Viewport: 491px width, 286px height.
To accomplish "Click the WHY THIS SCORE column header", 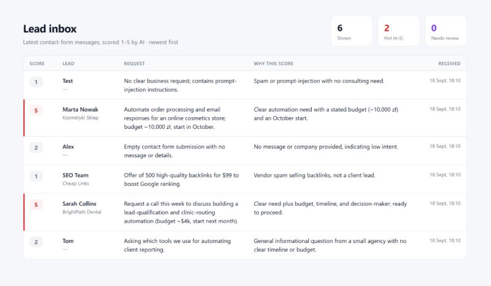I will [x=273, y=63].
